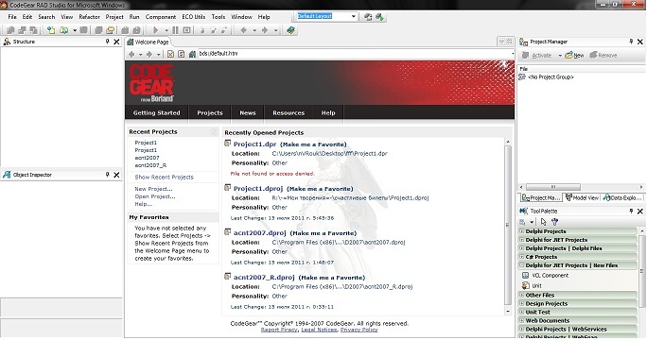Open the File menu
This screenshot has height=340, width=647.
point(12,17)
